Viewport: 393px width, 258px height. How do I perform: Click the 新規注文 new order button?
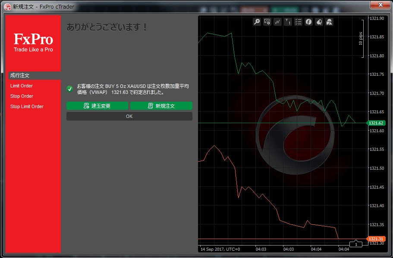(x=161, y=106)
